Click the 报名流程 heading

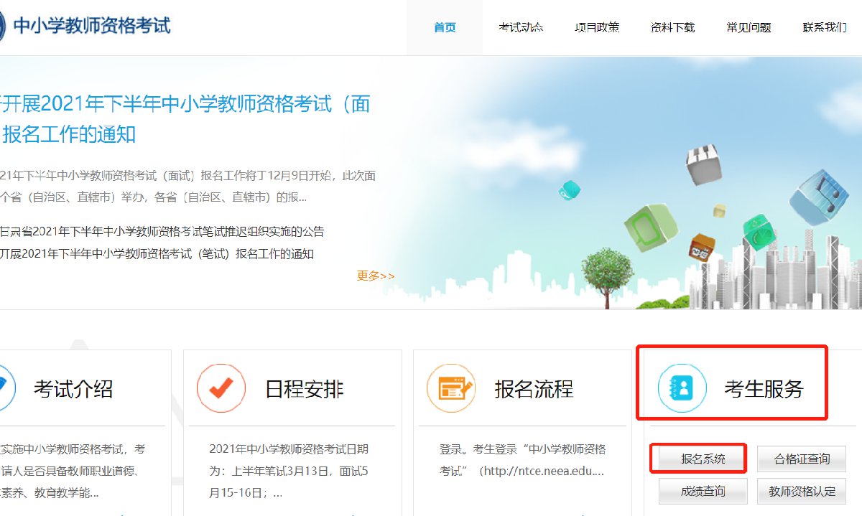(534, 389)
